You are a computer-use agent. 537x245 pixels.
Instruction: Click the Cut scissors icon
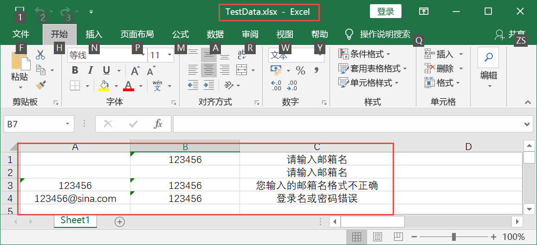click(40, 55)
